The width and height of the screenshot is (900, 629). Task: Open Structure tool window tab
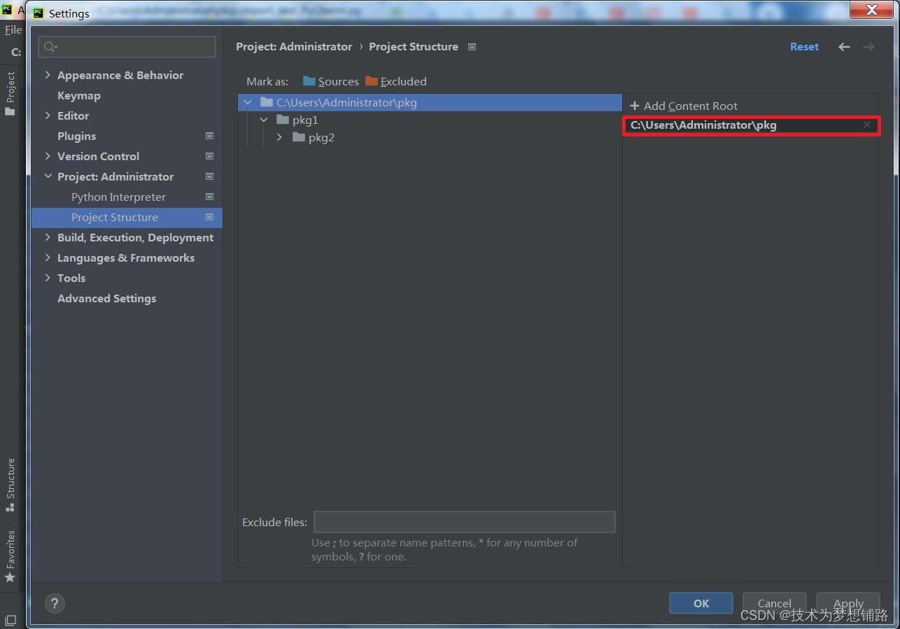point(10,485)
